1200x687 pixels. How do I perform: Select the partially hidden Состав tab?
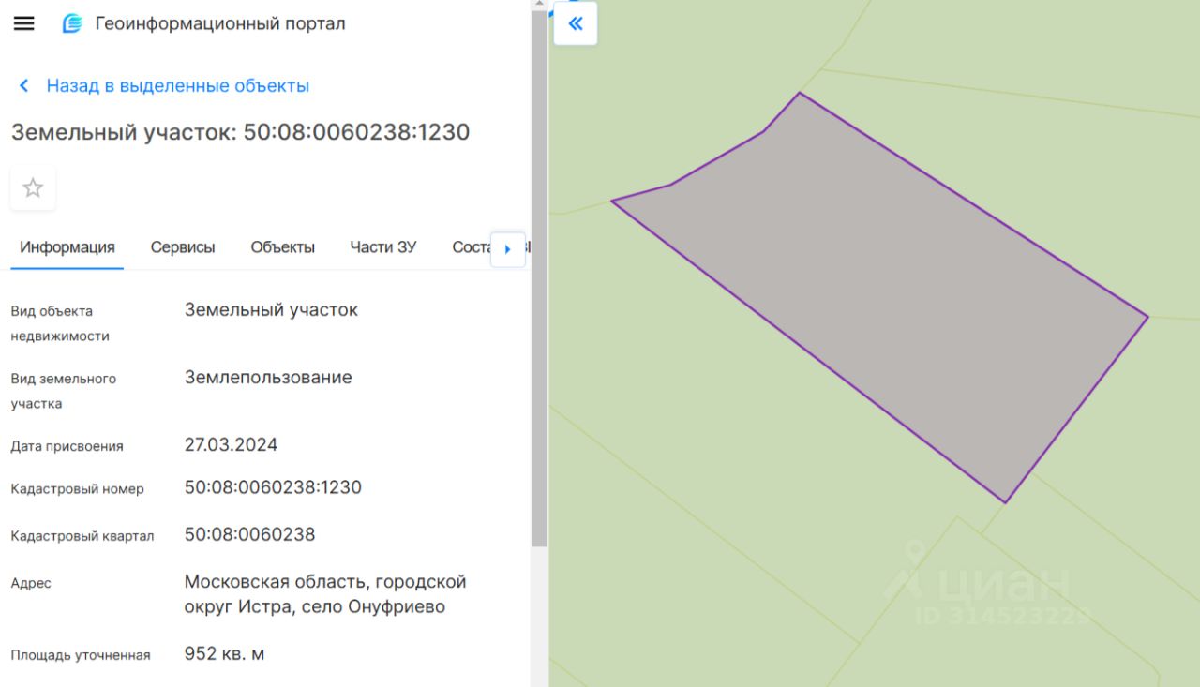472,247
